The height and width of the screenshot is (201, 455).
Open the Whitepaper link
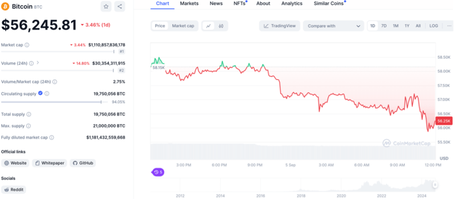49,163
